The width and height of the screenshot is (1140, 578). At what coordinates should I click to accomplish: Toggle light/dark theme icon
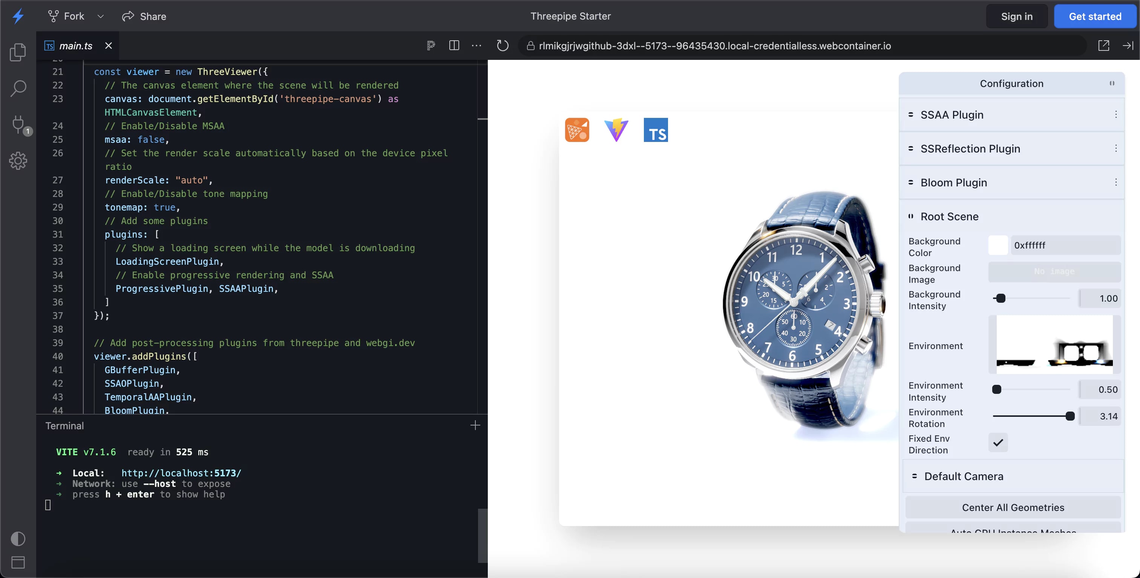(x=18, y=539)
